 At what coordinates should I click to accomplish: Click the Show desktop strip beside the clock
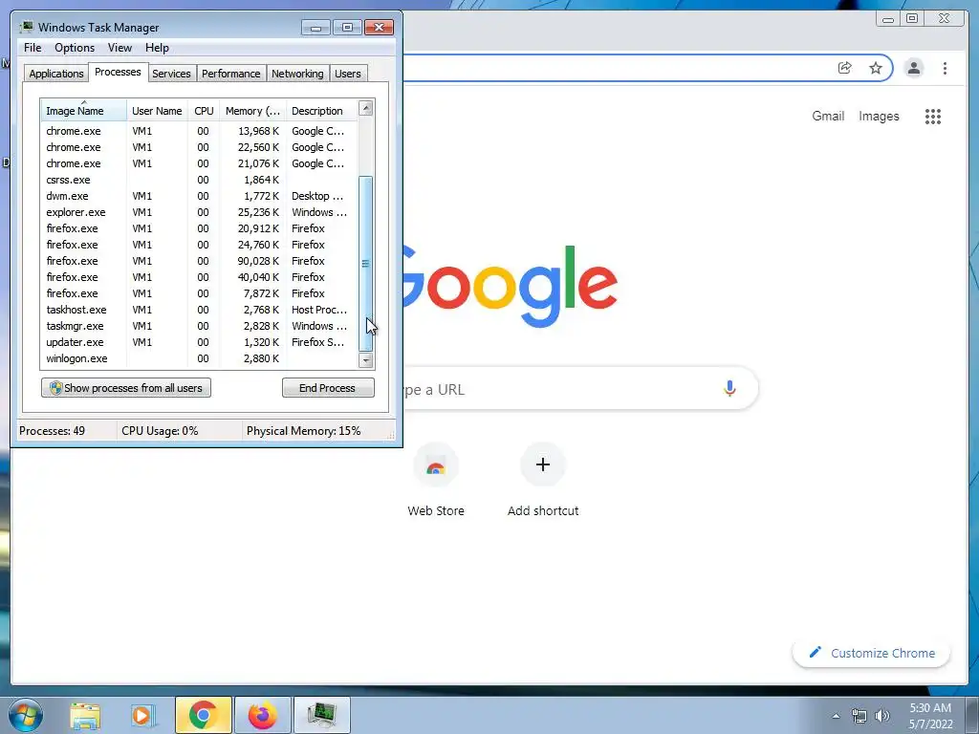(973, 715)
